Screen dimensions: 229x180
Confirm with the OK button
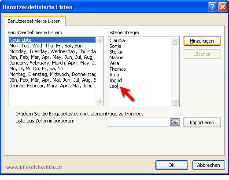pyautogui.click(x=172, y=165)
